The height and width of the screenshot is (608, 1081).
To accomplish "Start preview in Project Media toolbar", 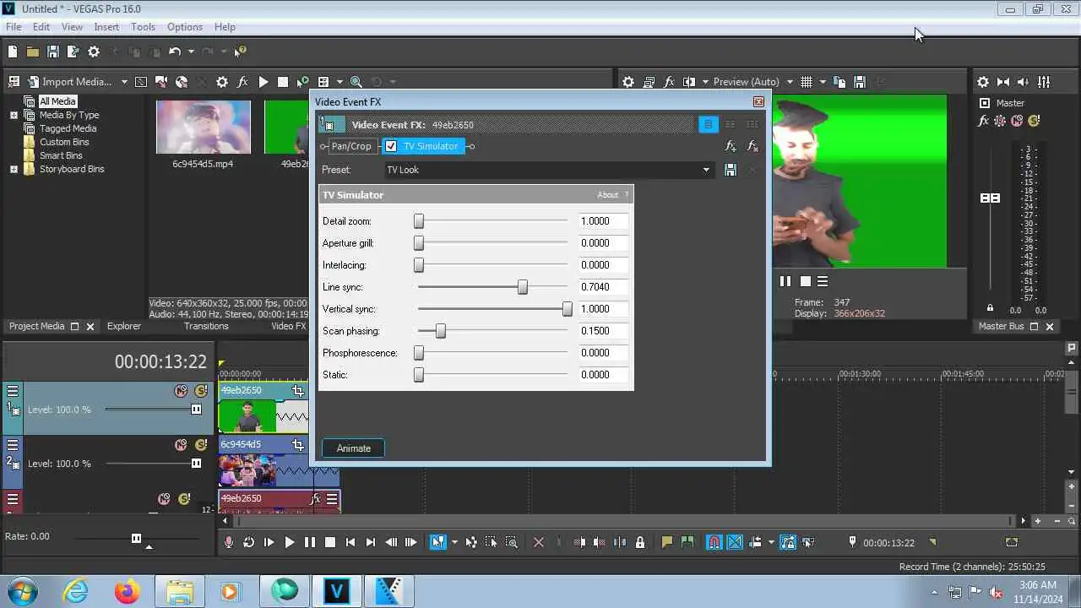I will (x=263, y=82).
